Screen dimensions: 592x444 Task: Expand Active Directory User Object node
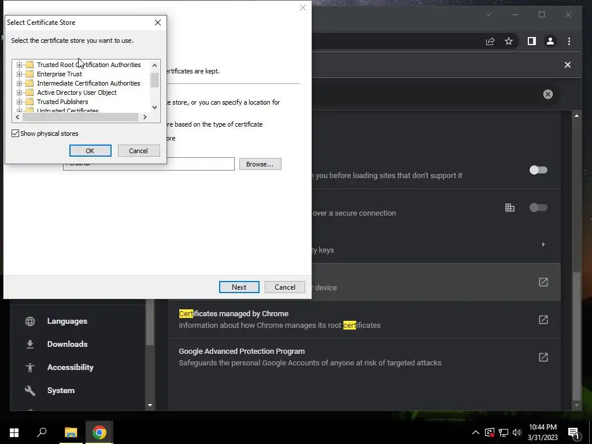point(19,92)
